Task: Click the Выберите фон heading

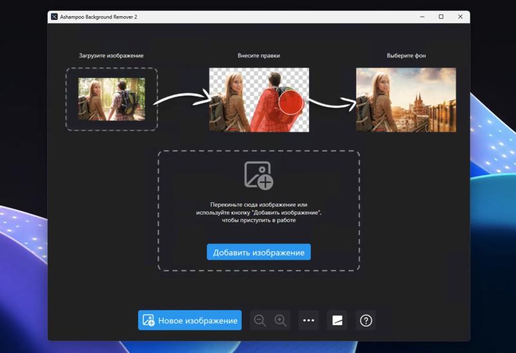Action: 406,55
